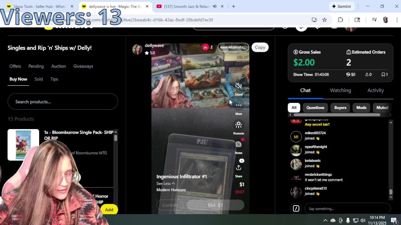The height and width of the screenshot is (225, 401).
Task: Click the Gemini button in title bar
Action: pyautogui.click(x=342, y=6)
